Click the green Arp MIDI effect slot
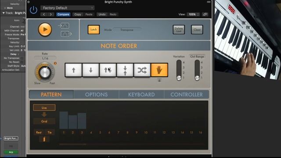The height and width of the screenshot is (158, 281). [11, 152]
